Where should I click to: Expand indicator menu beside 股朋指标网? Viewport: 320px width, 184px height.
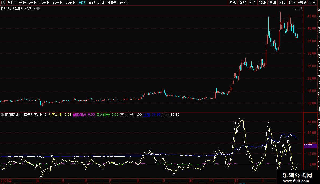[x=2, y=115]
